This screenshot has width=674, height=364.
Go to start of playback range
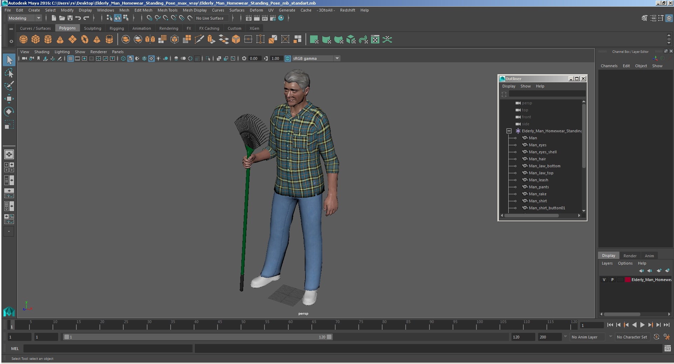[x=610, y=325]
